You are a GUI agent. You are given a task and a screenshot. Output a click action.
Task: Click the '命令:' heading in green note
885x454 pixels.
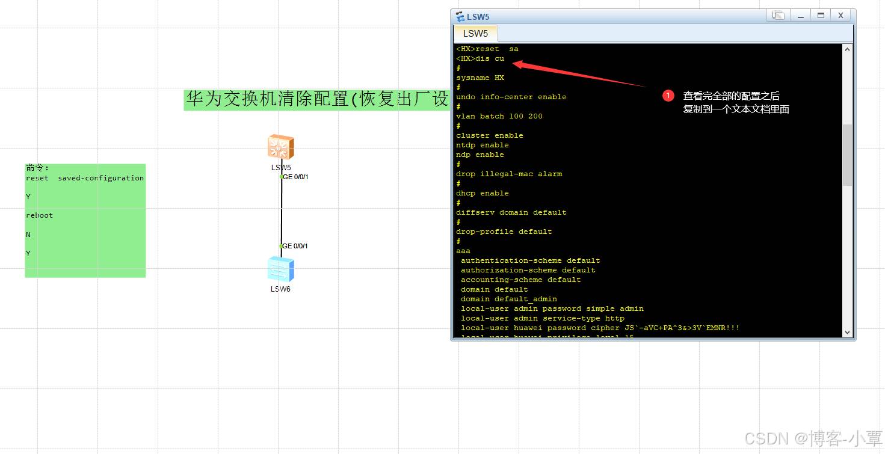[37, 168]
